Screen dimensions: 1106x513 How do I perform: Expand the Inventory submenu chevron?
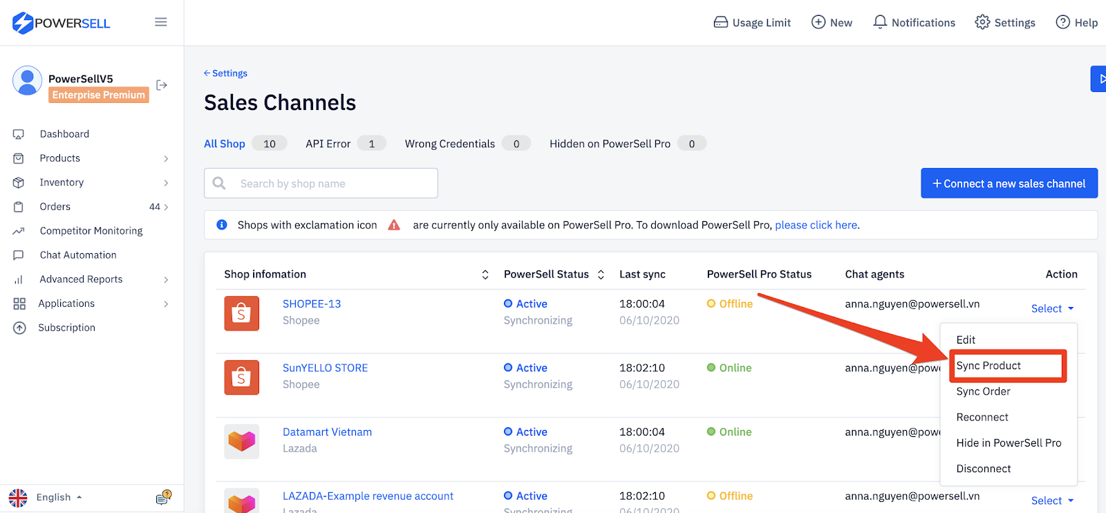click(x=166, y=183)
